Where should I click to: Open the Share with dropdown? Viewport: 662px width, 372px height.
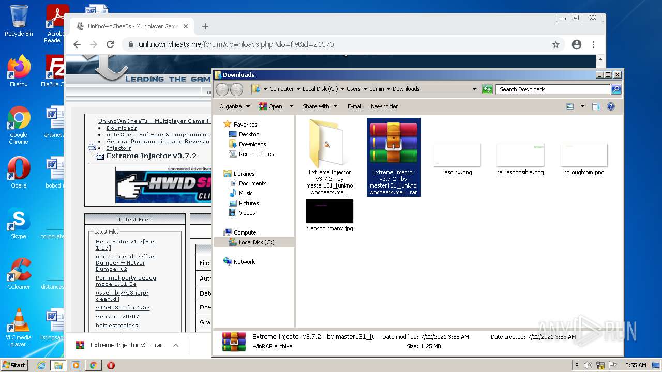[x=320, y=106]
